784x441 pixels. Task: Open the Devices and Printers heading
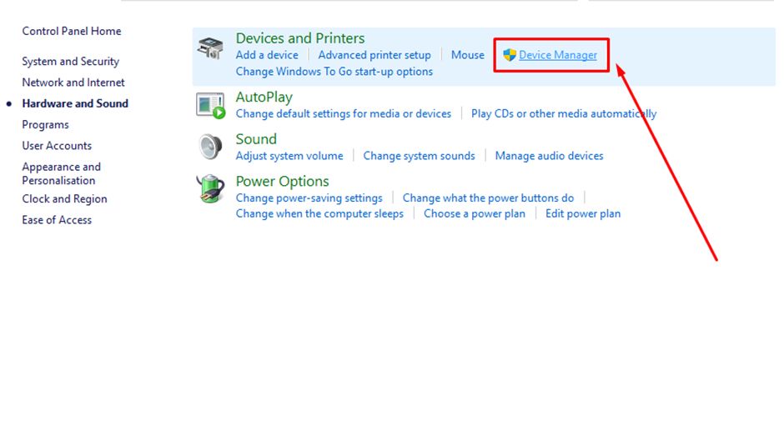click(300, 38)
